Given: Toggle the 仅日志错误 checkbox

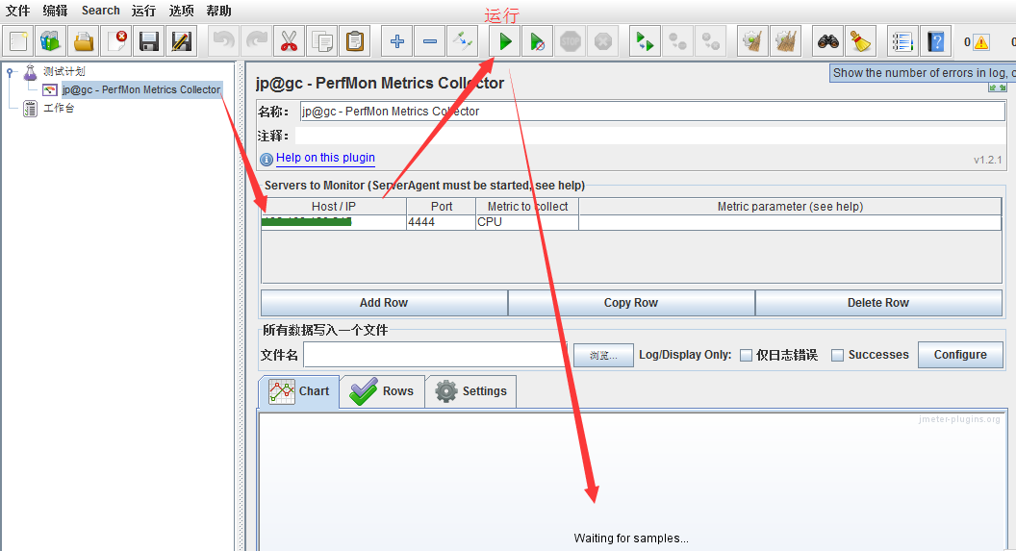Looking at the screenshot, I should point(746,355).
